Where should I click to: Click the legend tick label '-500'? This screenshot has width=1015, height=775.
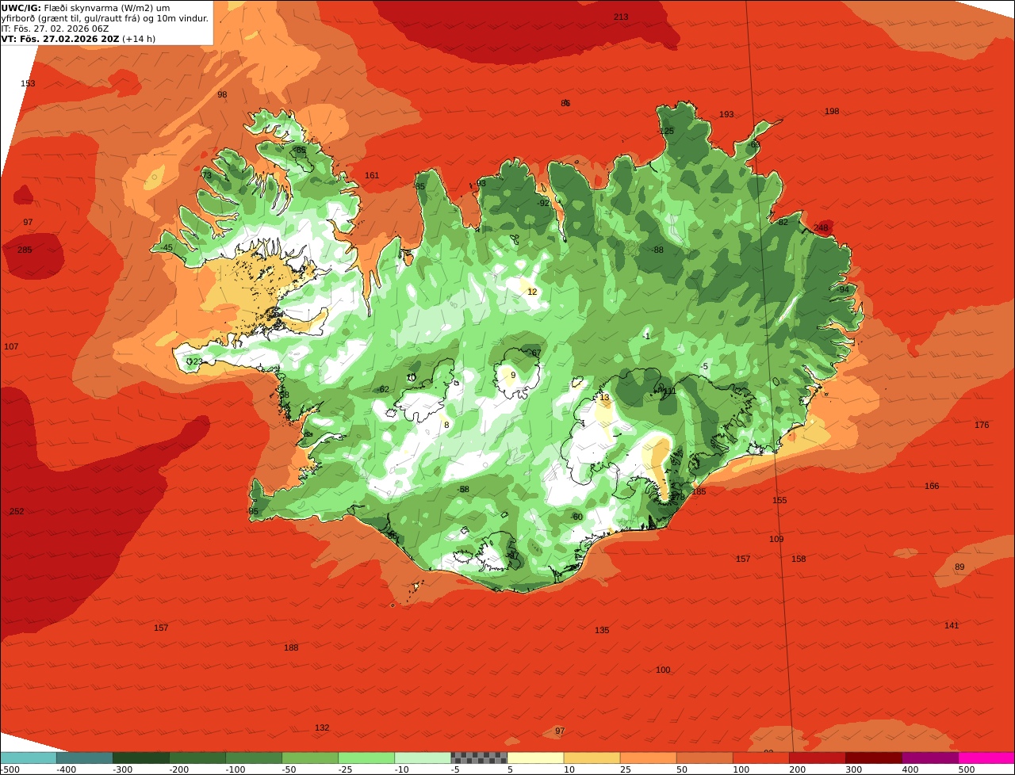tap(10, 769)
